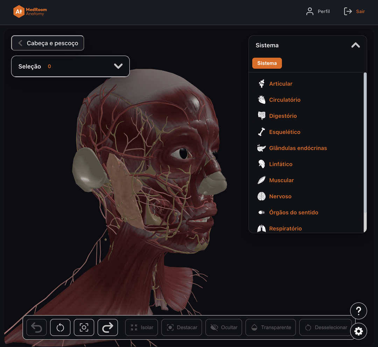This screenshot has width=378, height=347.
Task: Click the redo arrow icon in toolbar
Action: coord(108,327)
